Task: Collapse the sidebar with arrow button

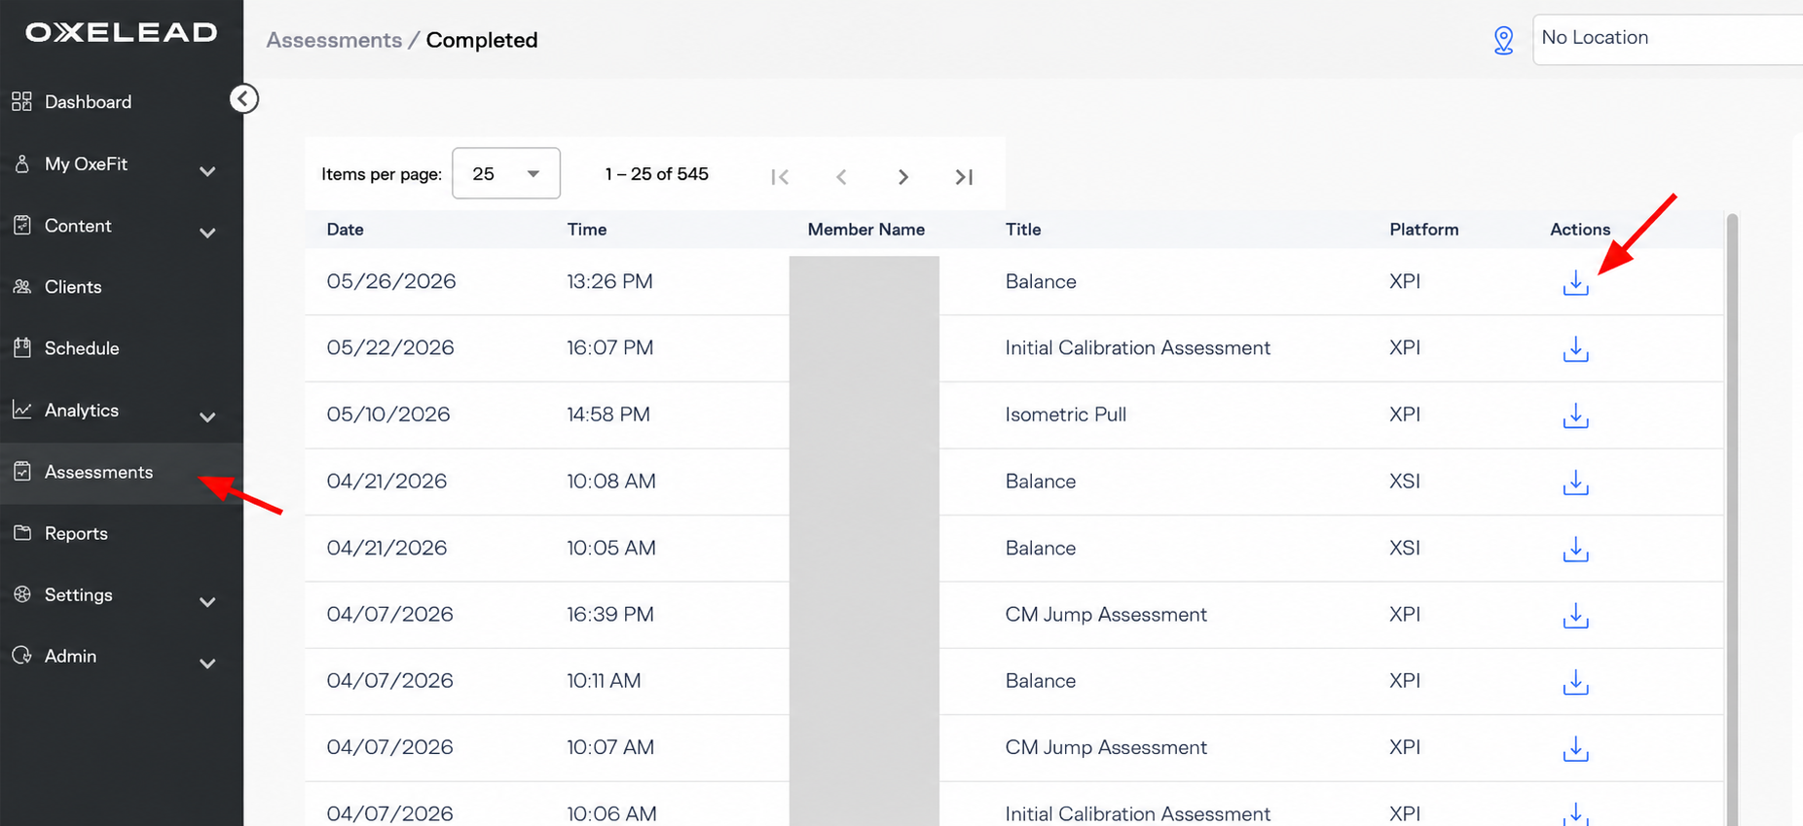Action: pyautogui.click(x=243, y=98)
